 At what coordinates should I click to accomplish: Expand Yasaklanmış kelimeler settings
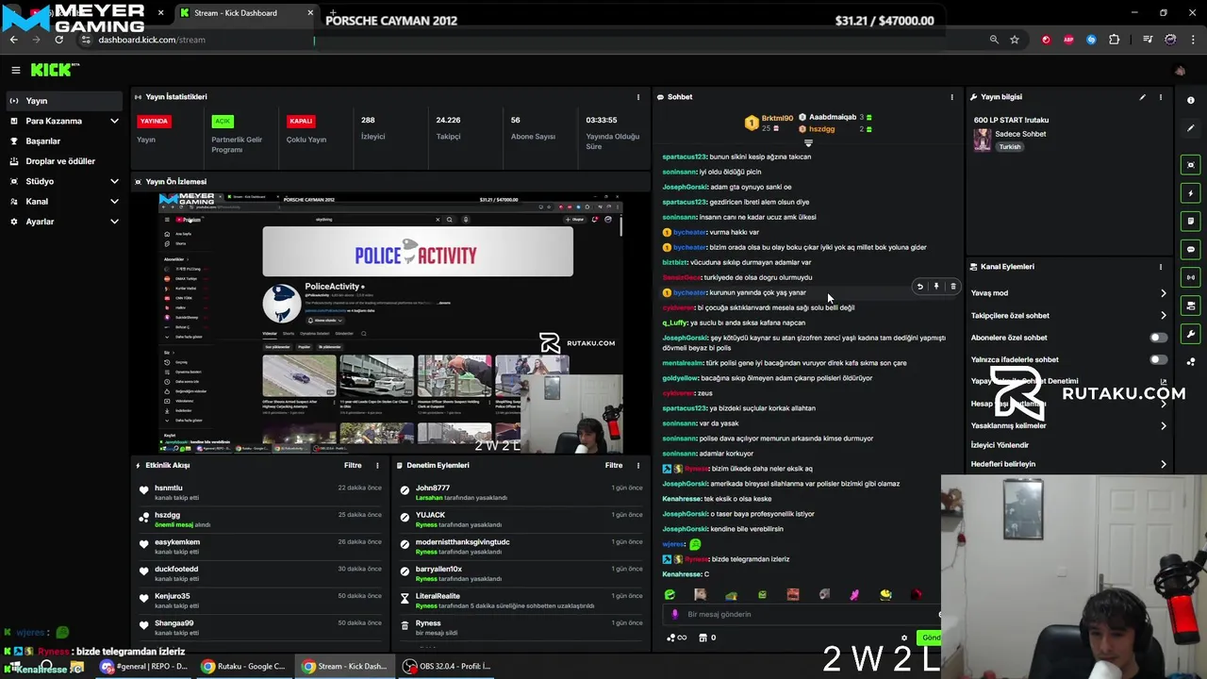[1069, 426]
